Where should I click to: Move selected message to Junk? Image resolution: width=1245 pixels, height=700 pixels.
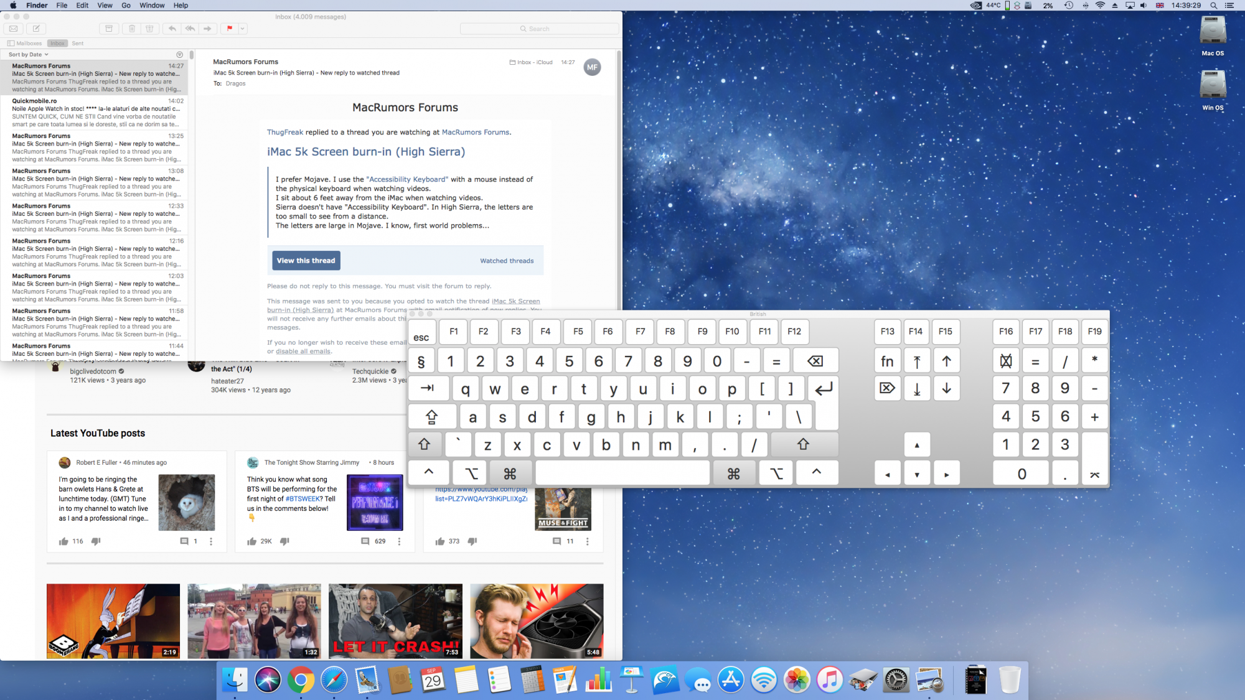[x=149, y=29]
